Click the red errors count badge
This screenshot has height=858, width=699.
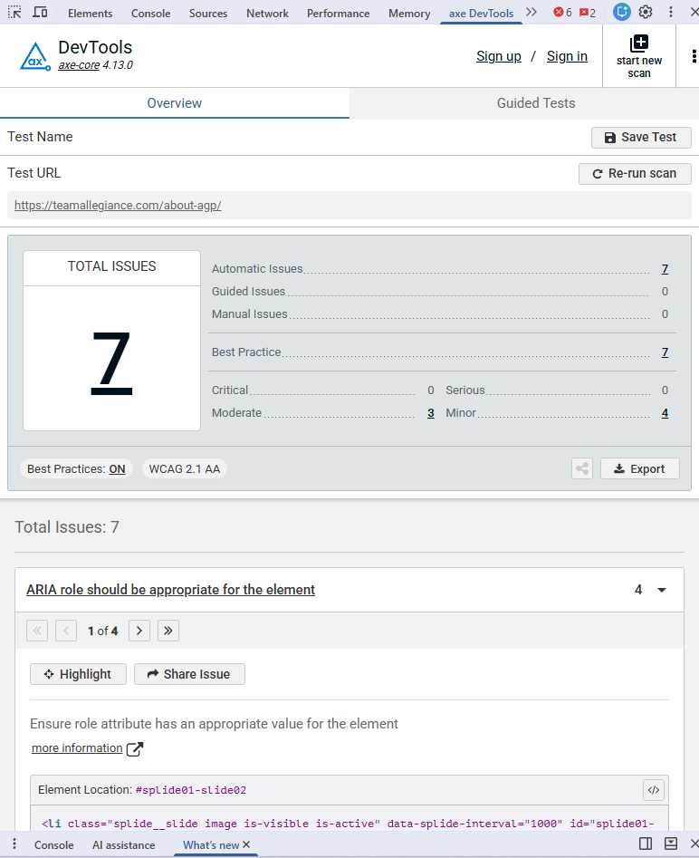(x=563, y=12)
